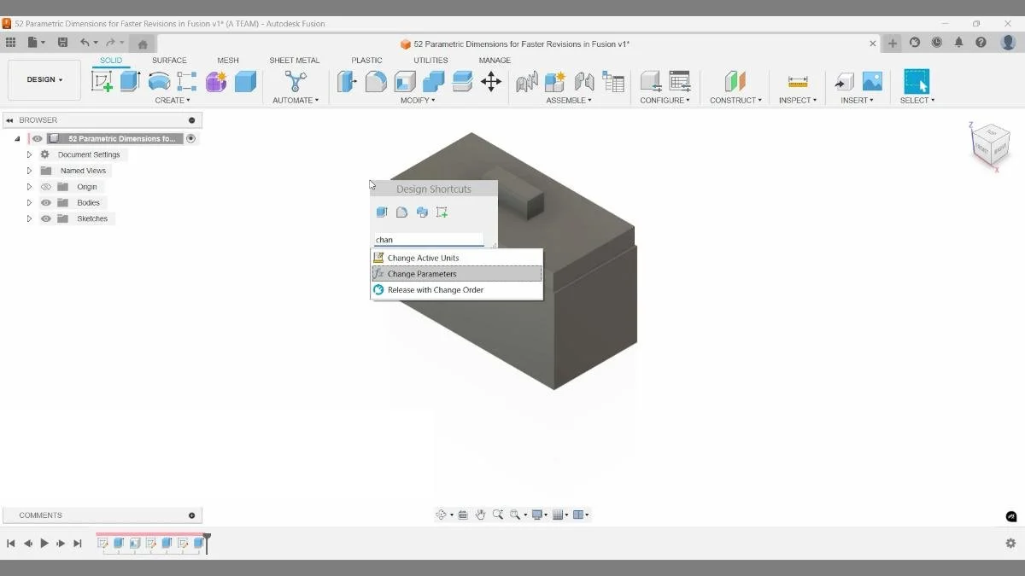Select the Measure tool under Inspect

pyautogui.click(x=797, y=81)
